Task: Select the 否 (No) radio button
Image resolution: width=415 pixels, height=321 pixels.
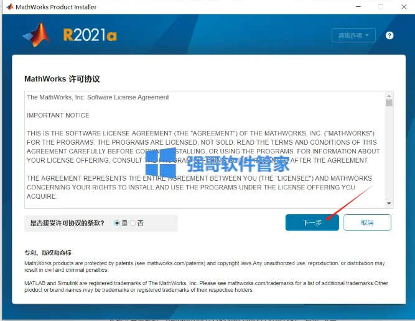Action: (133, 224)
